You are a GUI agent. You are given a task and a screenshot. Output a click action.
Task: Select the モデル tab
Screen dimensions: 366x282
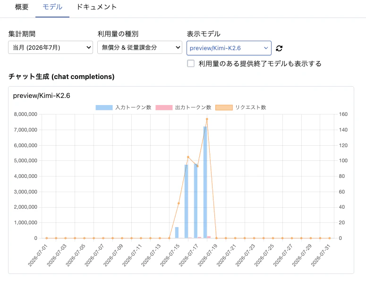[x=52, y=7]
